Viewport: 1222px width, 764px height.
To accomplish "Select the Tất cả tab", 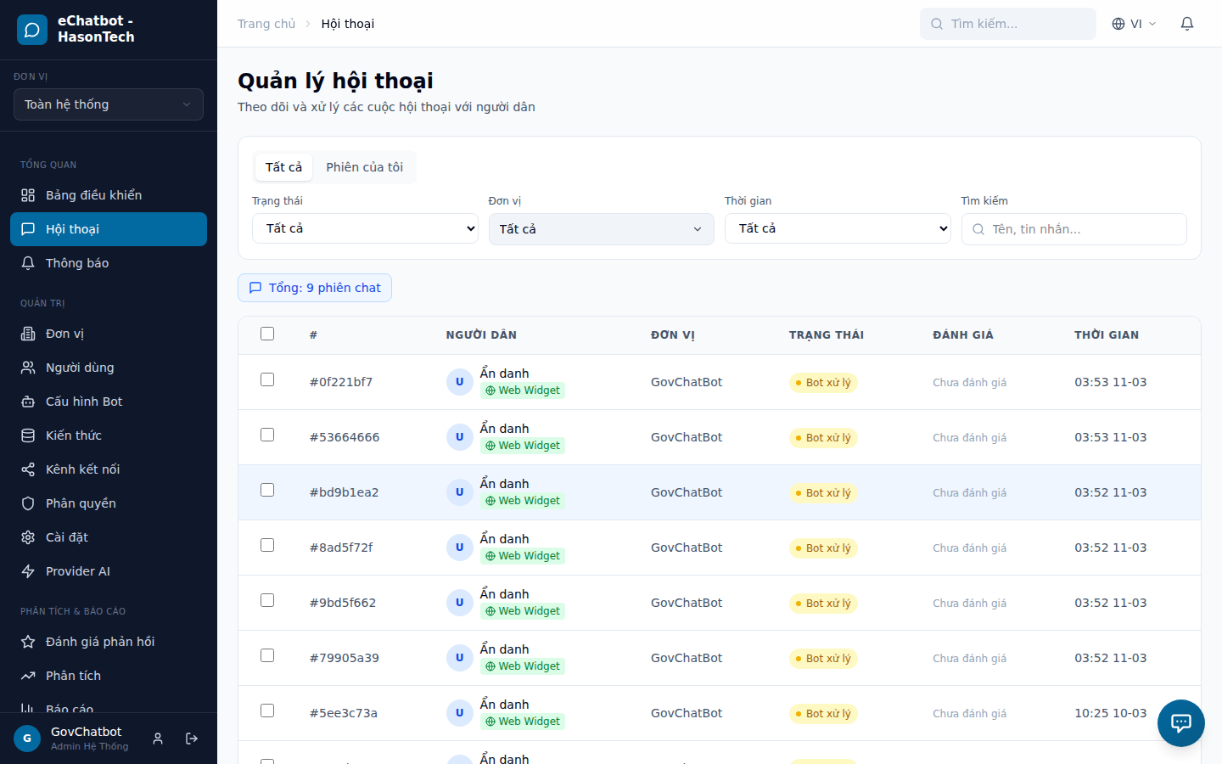I will pyautogui.click(x=283, y=167).
